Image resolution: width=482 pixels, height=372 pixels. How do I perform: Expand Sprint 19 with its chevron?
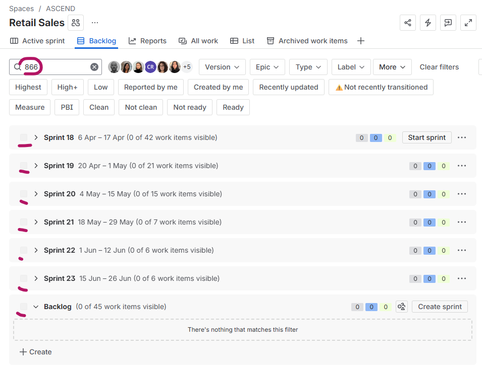[36, 166]
